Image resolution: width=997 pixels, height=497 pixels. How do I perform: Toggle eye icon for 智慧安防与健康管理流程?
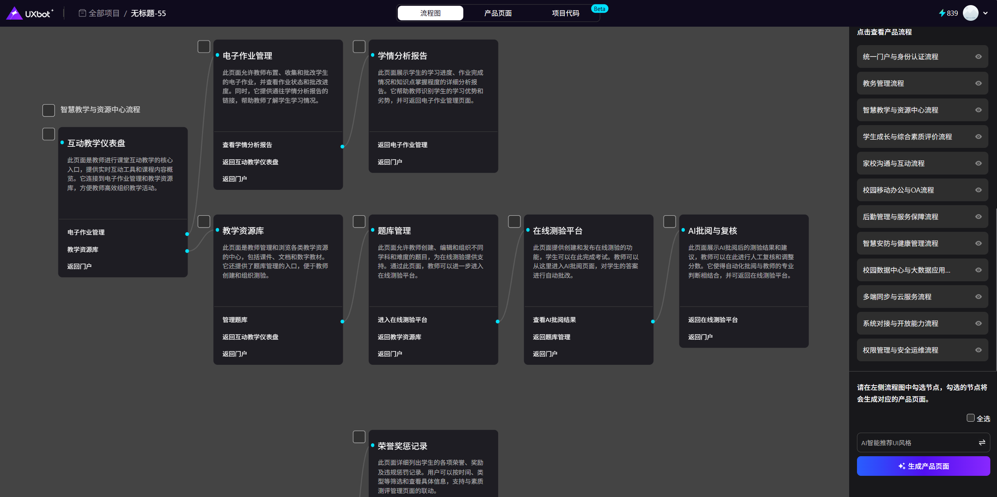pos(979,243)
